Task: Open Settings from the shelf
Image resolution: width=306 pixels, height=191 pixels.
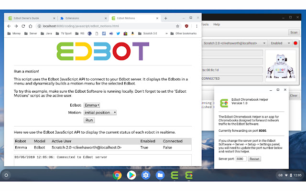Action: (x=146, y=175)
